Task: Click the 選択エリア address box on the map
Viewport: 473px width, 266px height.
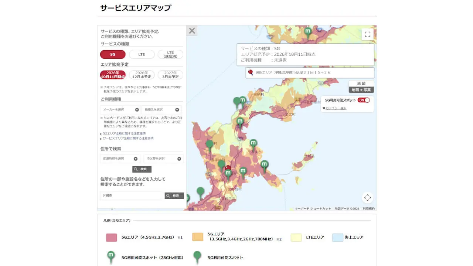Action: click(310, 73)
